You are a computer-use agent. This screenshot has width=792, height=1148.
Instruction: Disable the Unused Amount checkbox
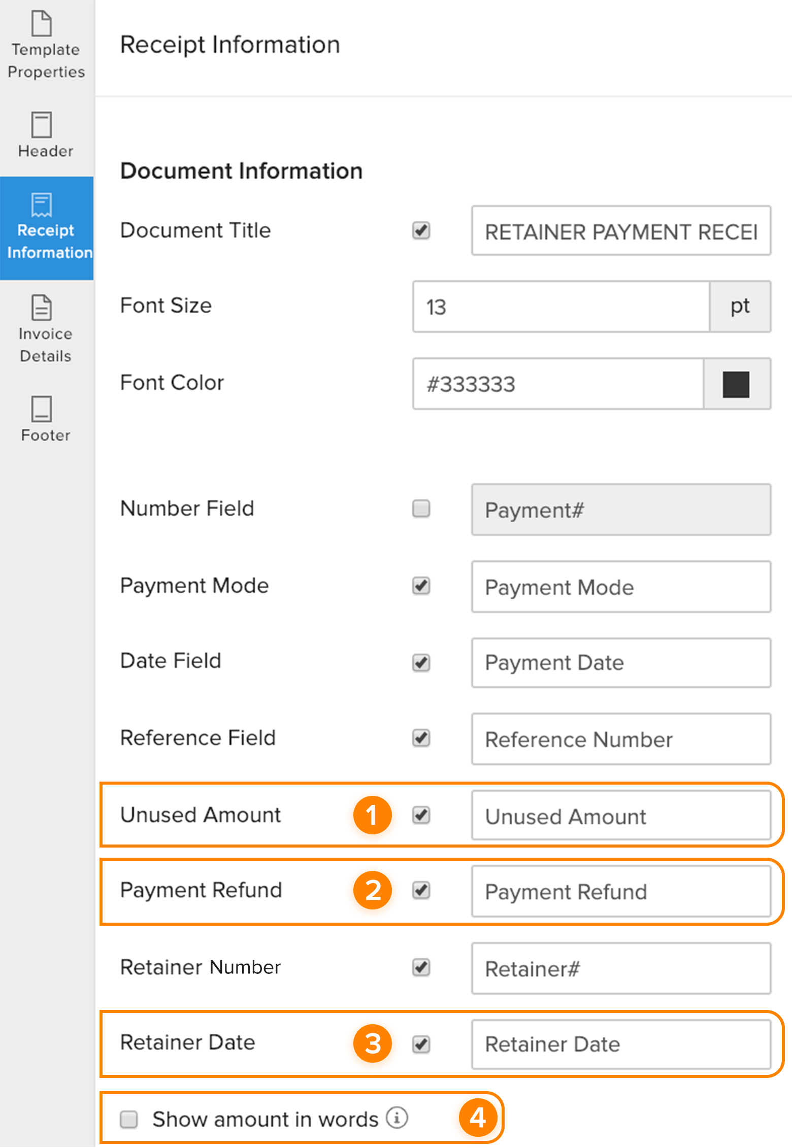[421, 816]
